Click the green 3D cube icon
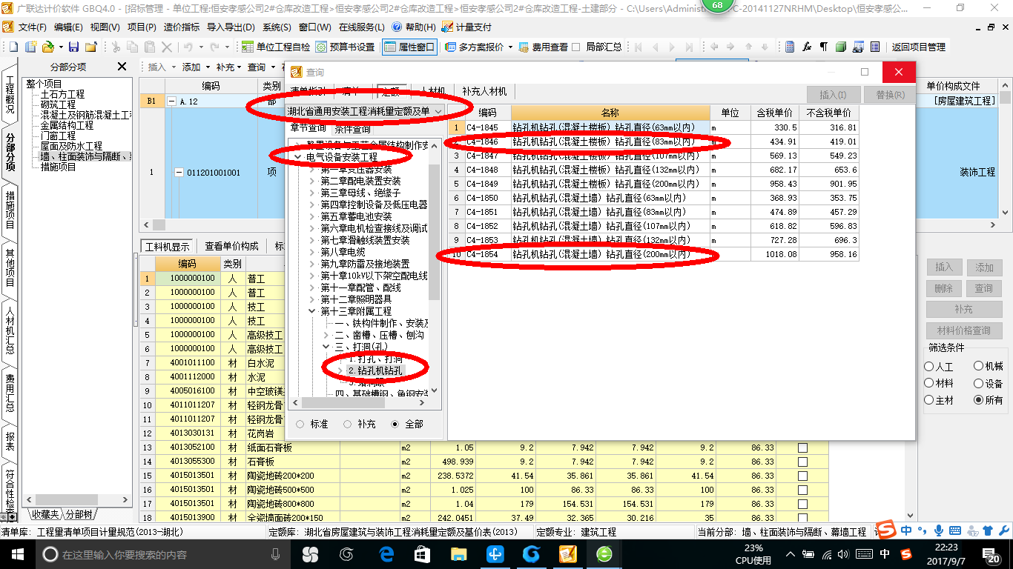Screen dimensions: 1013x569 [840, 47]
